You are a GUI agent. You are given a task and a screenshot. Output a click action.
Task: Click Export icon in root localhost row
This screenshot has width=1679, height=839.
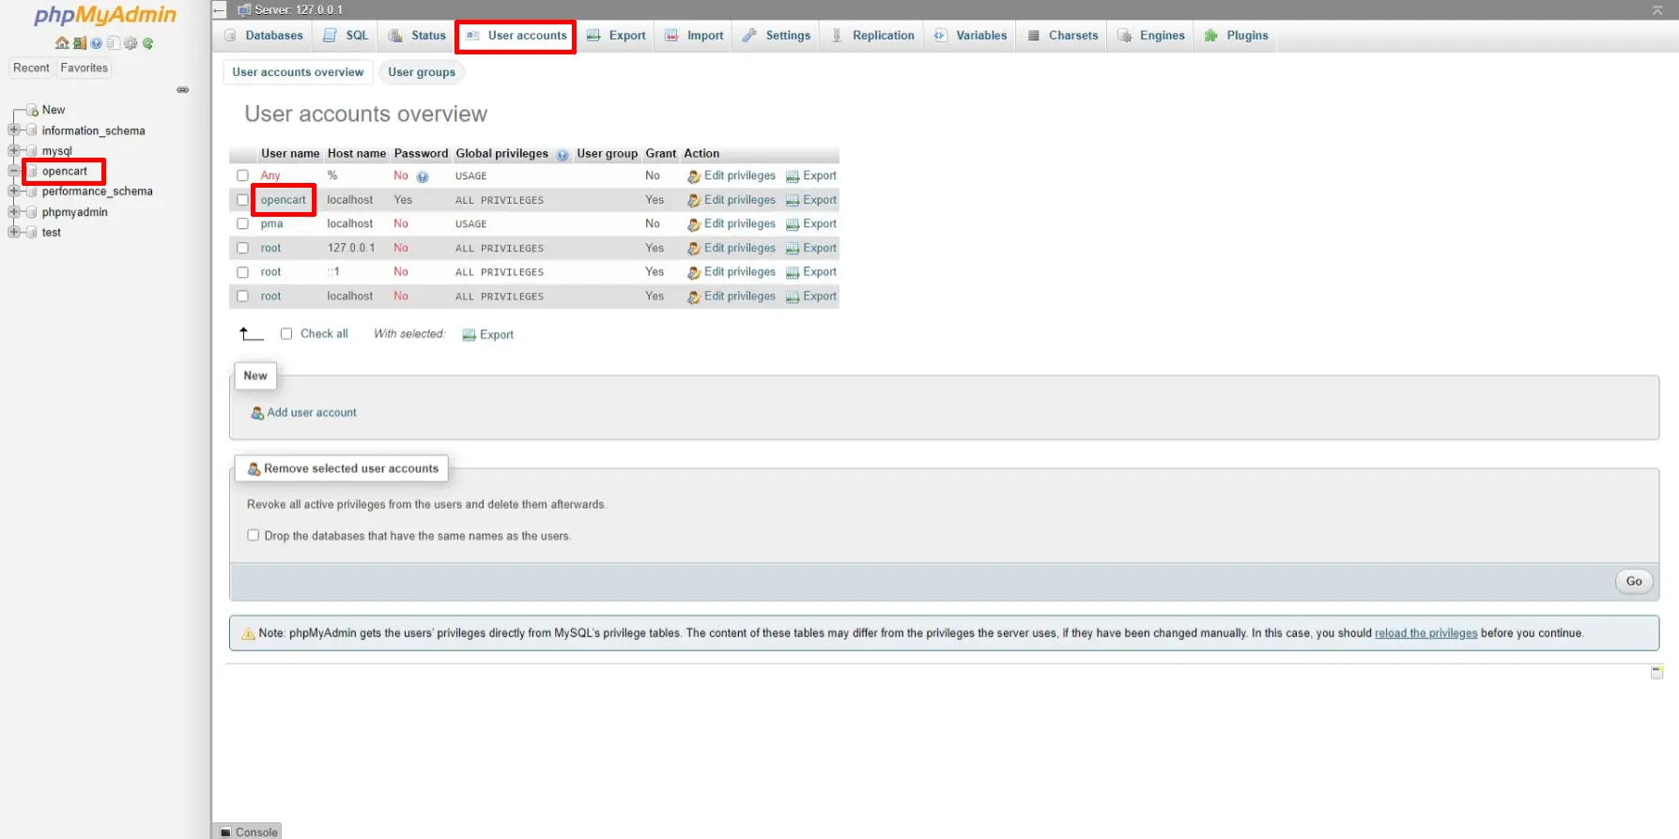(x=793, y=297)
